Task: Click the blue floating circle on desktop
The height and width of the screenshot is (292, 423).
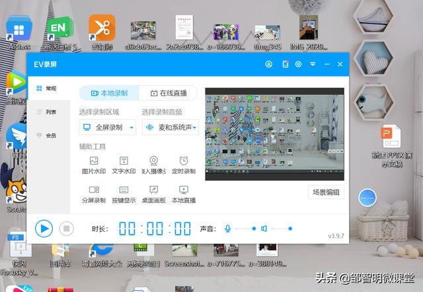Action: click(x=367, y=198)
